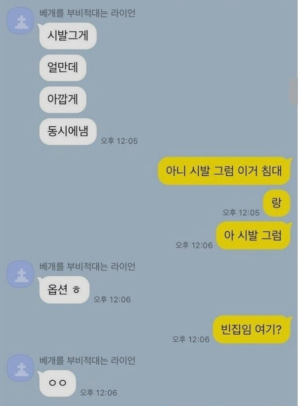Select the yellow 아니 시발 그럼 이거 침대 bubble
298x406 pixels.
[x=224, y=171]
